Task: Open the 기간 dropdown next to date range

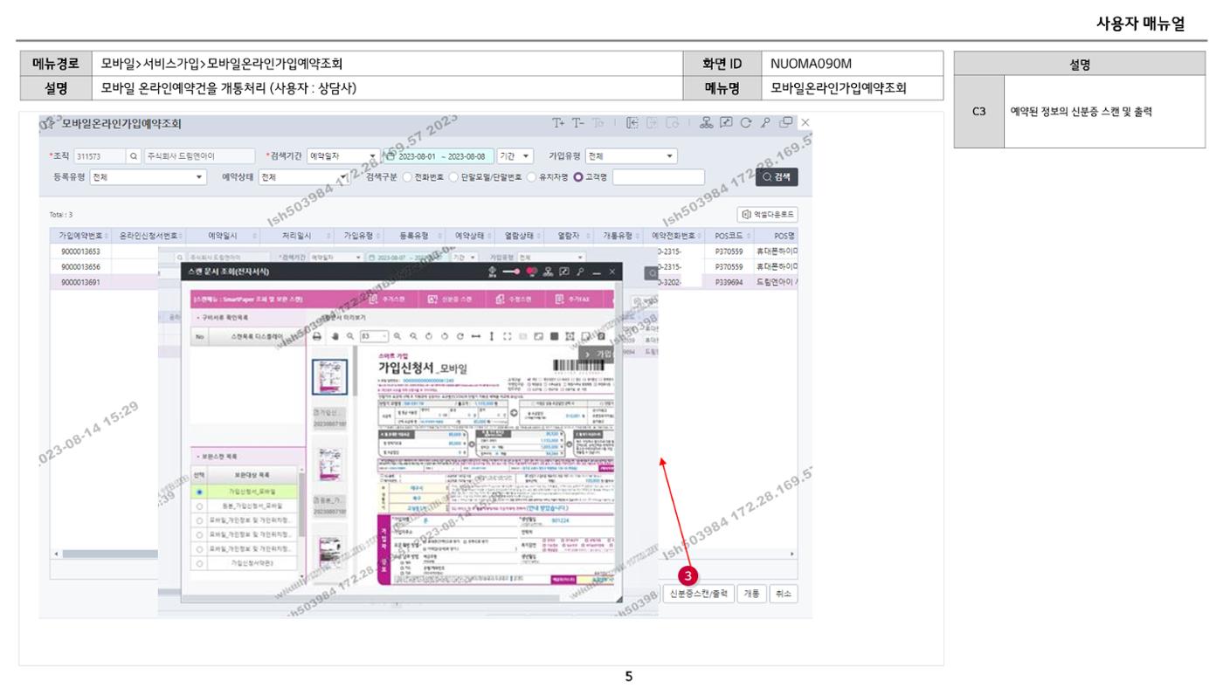Action: [515, 156]
